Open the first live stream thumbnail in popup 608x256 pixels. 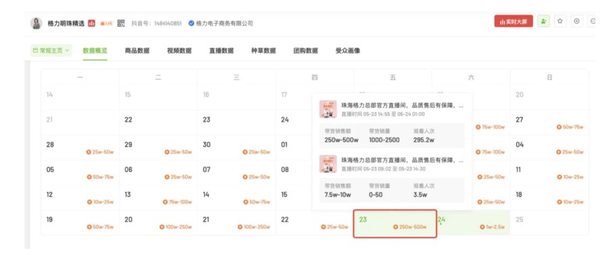[x=328, y=109]
